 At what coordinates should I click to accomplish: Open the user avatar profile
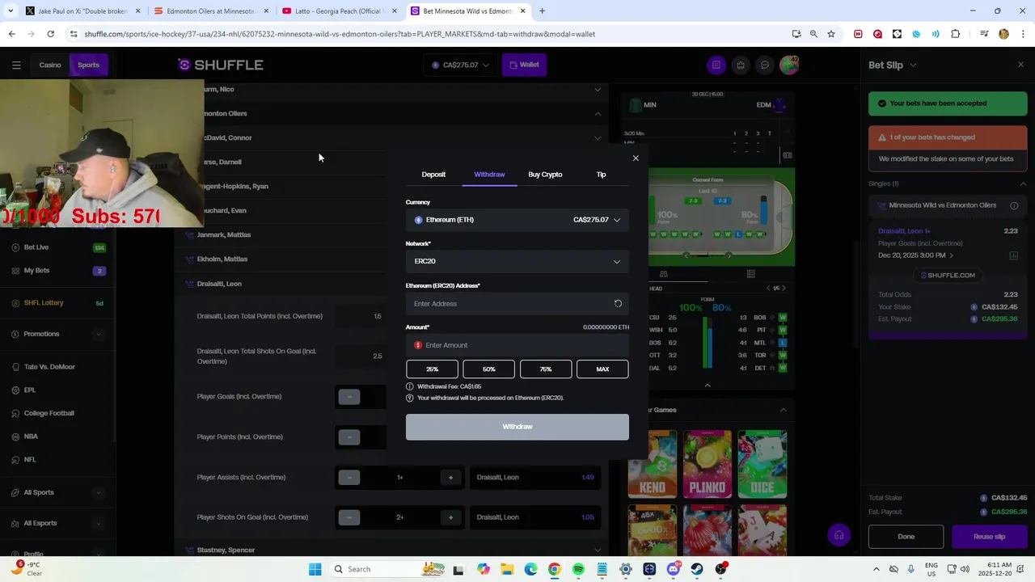coord(789,65)
